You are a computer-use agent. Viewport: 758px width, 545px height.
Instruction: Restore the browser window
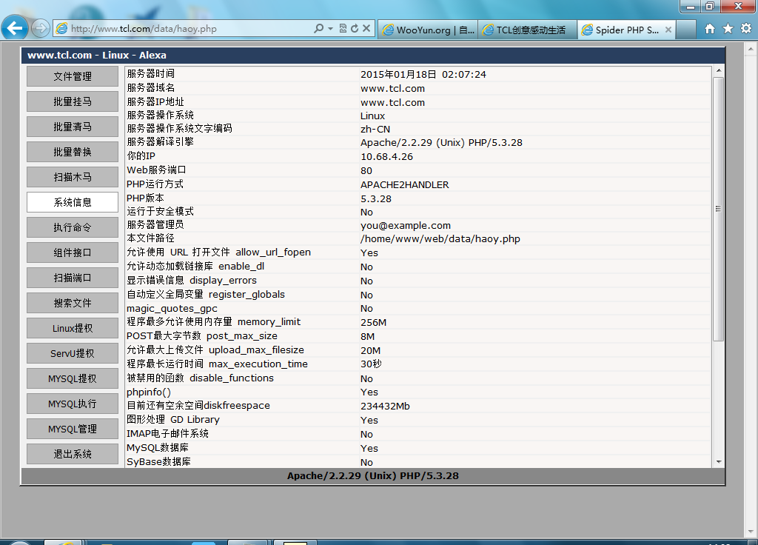pyautogui.click(x=710, y=6)
